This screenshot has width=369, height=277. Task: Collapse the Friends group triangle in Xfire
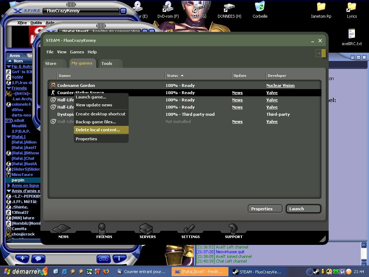(x=9, y=88)
